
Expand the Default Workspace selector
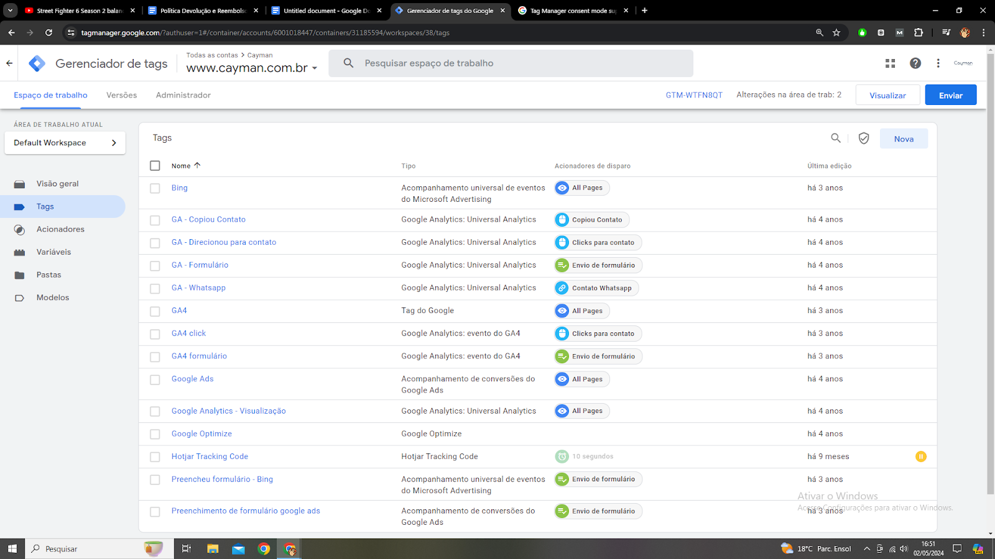coord(65,143)
